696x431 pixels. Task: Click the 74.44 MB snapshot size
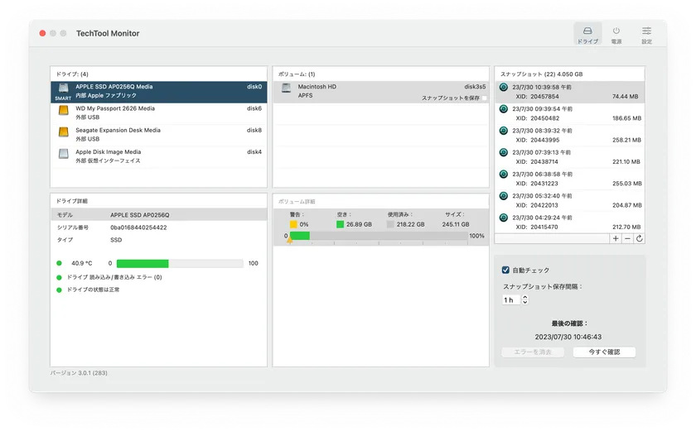625,97
